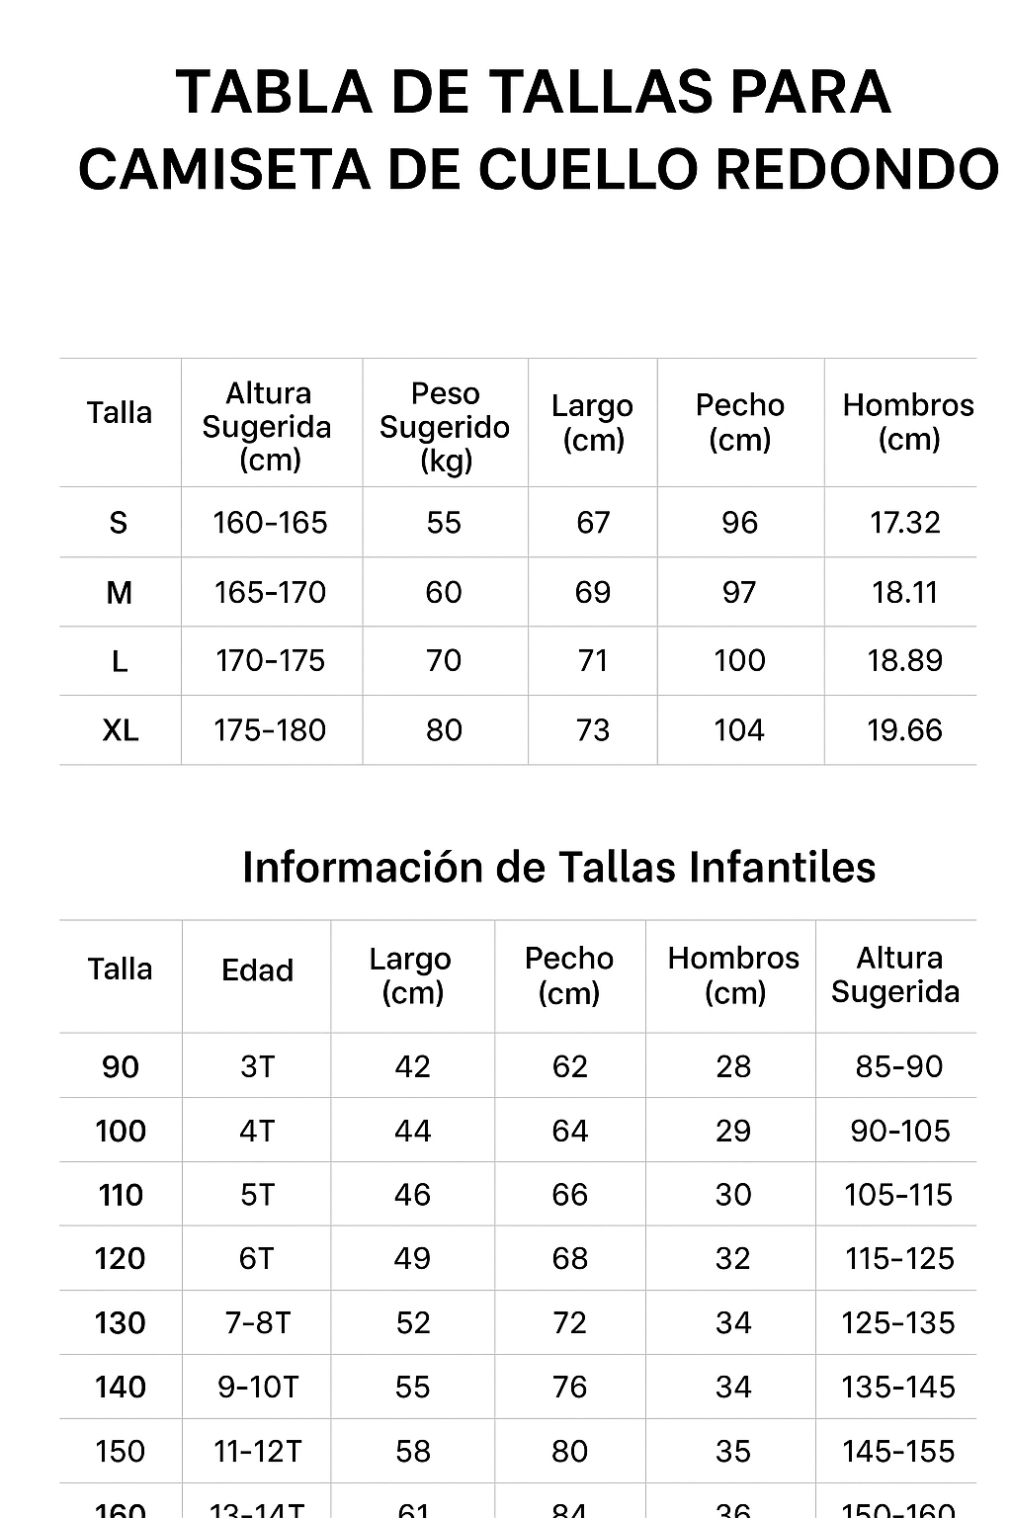Click the '9-10T' age cell
The width and height of the screenshot is (1012, 1518).
257,1387
